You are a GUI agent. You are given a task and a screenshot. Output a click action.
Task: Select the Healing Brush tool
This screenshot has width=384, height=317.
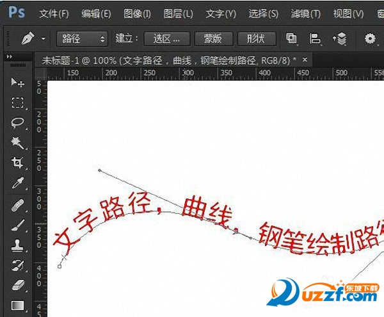click(x=17, y=205)
